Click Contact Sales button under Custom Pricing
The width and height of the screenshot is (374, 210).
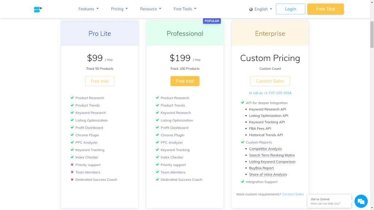(270, 81)
